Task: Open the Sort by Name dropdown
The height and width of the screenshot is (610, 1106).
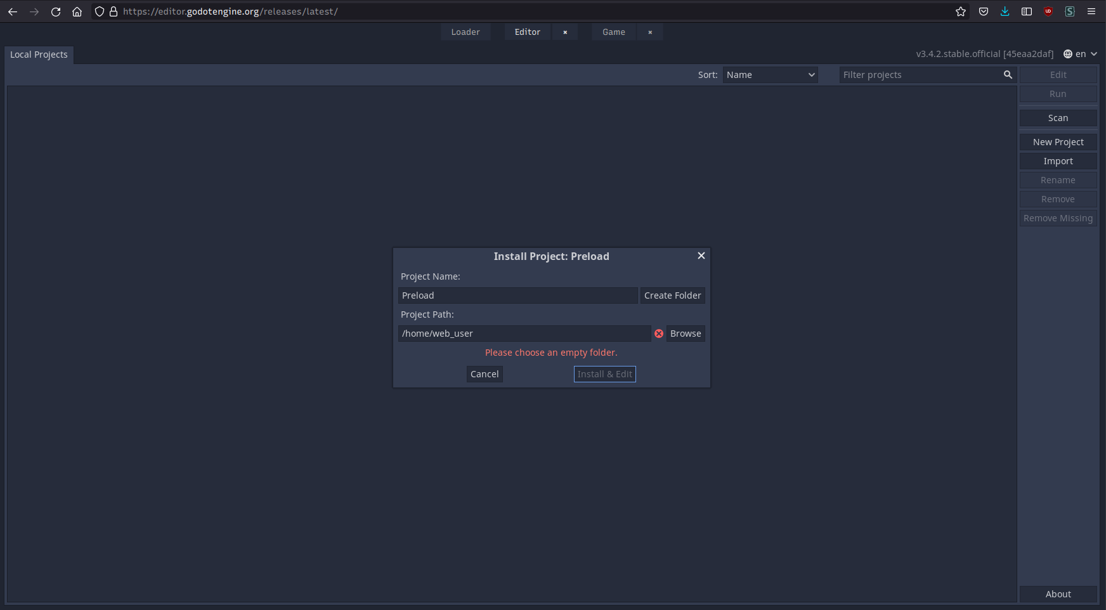Action: point(769,74)
